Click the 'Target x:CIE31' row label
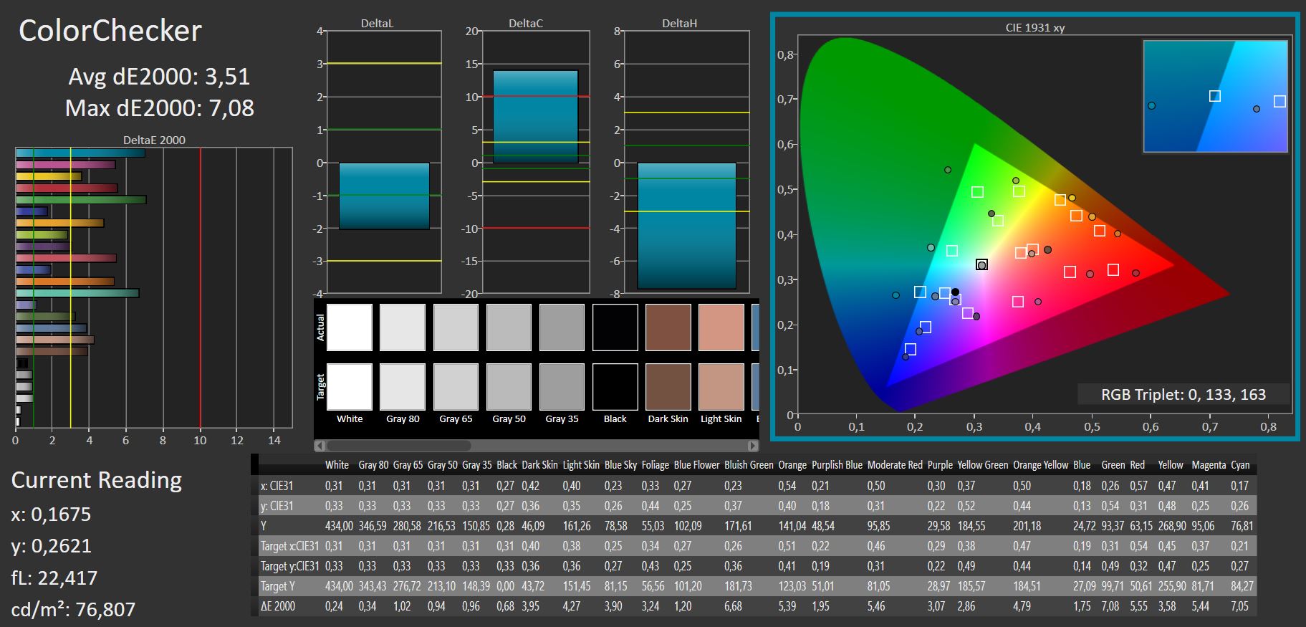Image resolution: width=1306 pixels, height=627 pixels. [x=289, y=546]
